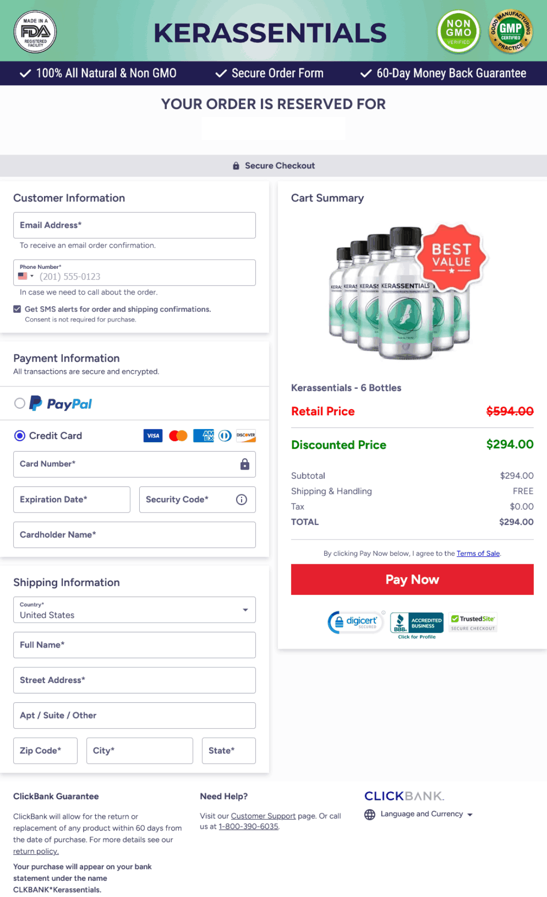Open the Terms of Sale link

tap(478, 553)
